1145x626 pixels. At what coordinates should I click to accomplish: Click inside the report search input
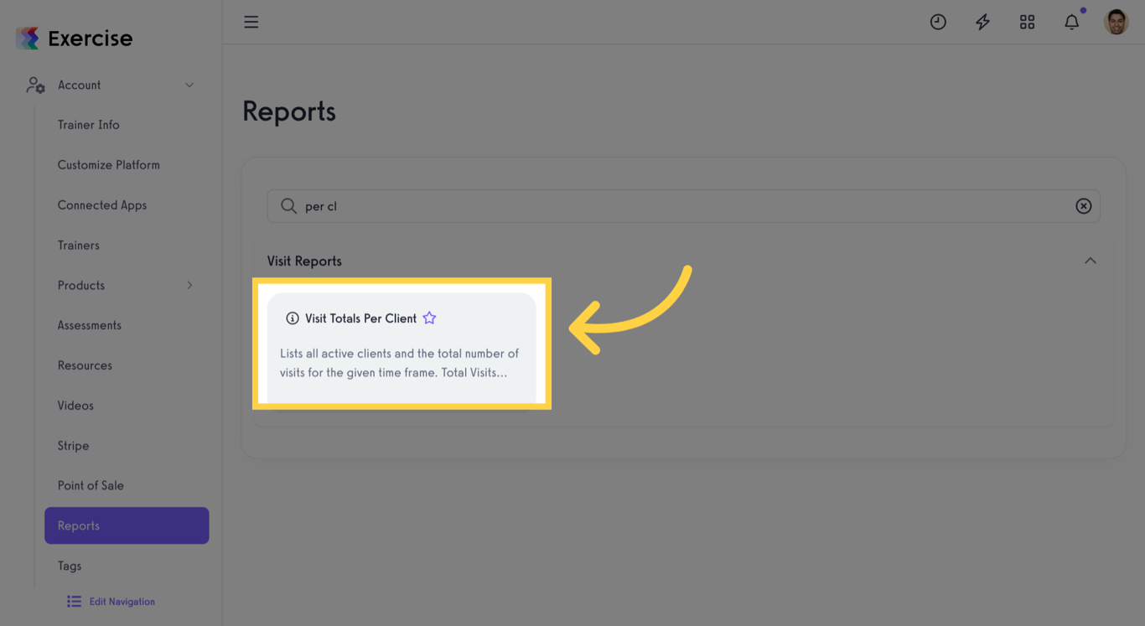click(587, 205)
